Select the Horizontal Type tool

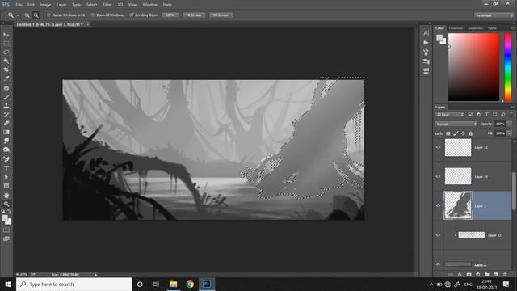(6, 168)
